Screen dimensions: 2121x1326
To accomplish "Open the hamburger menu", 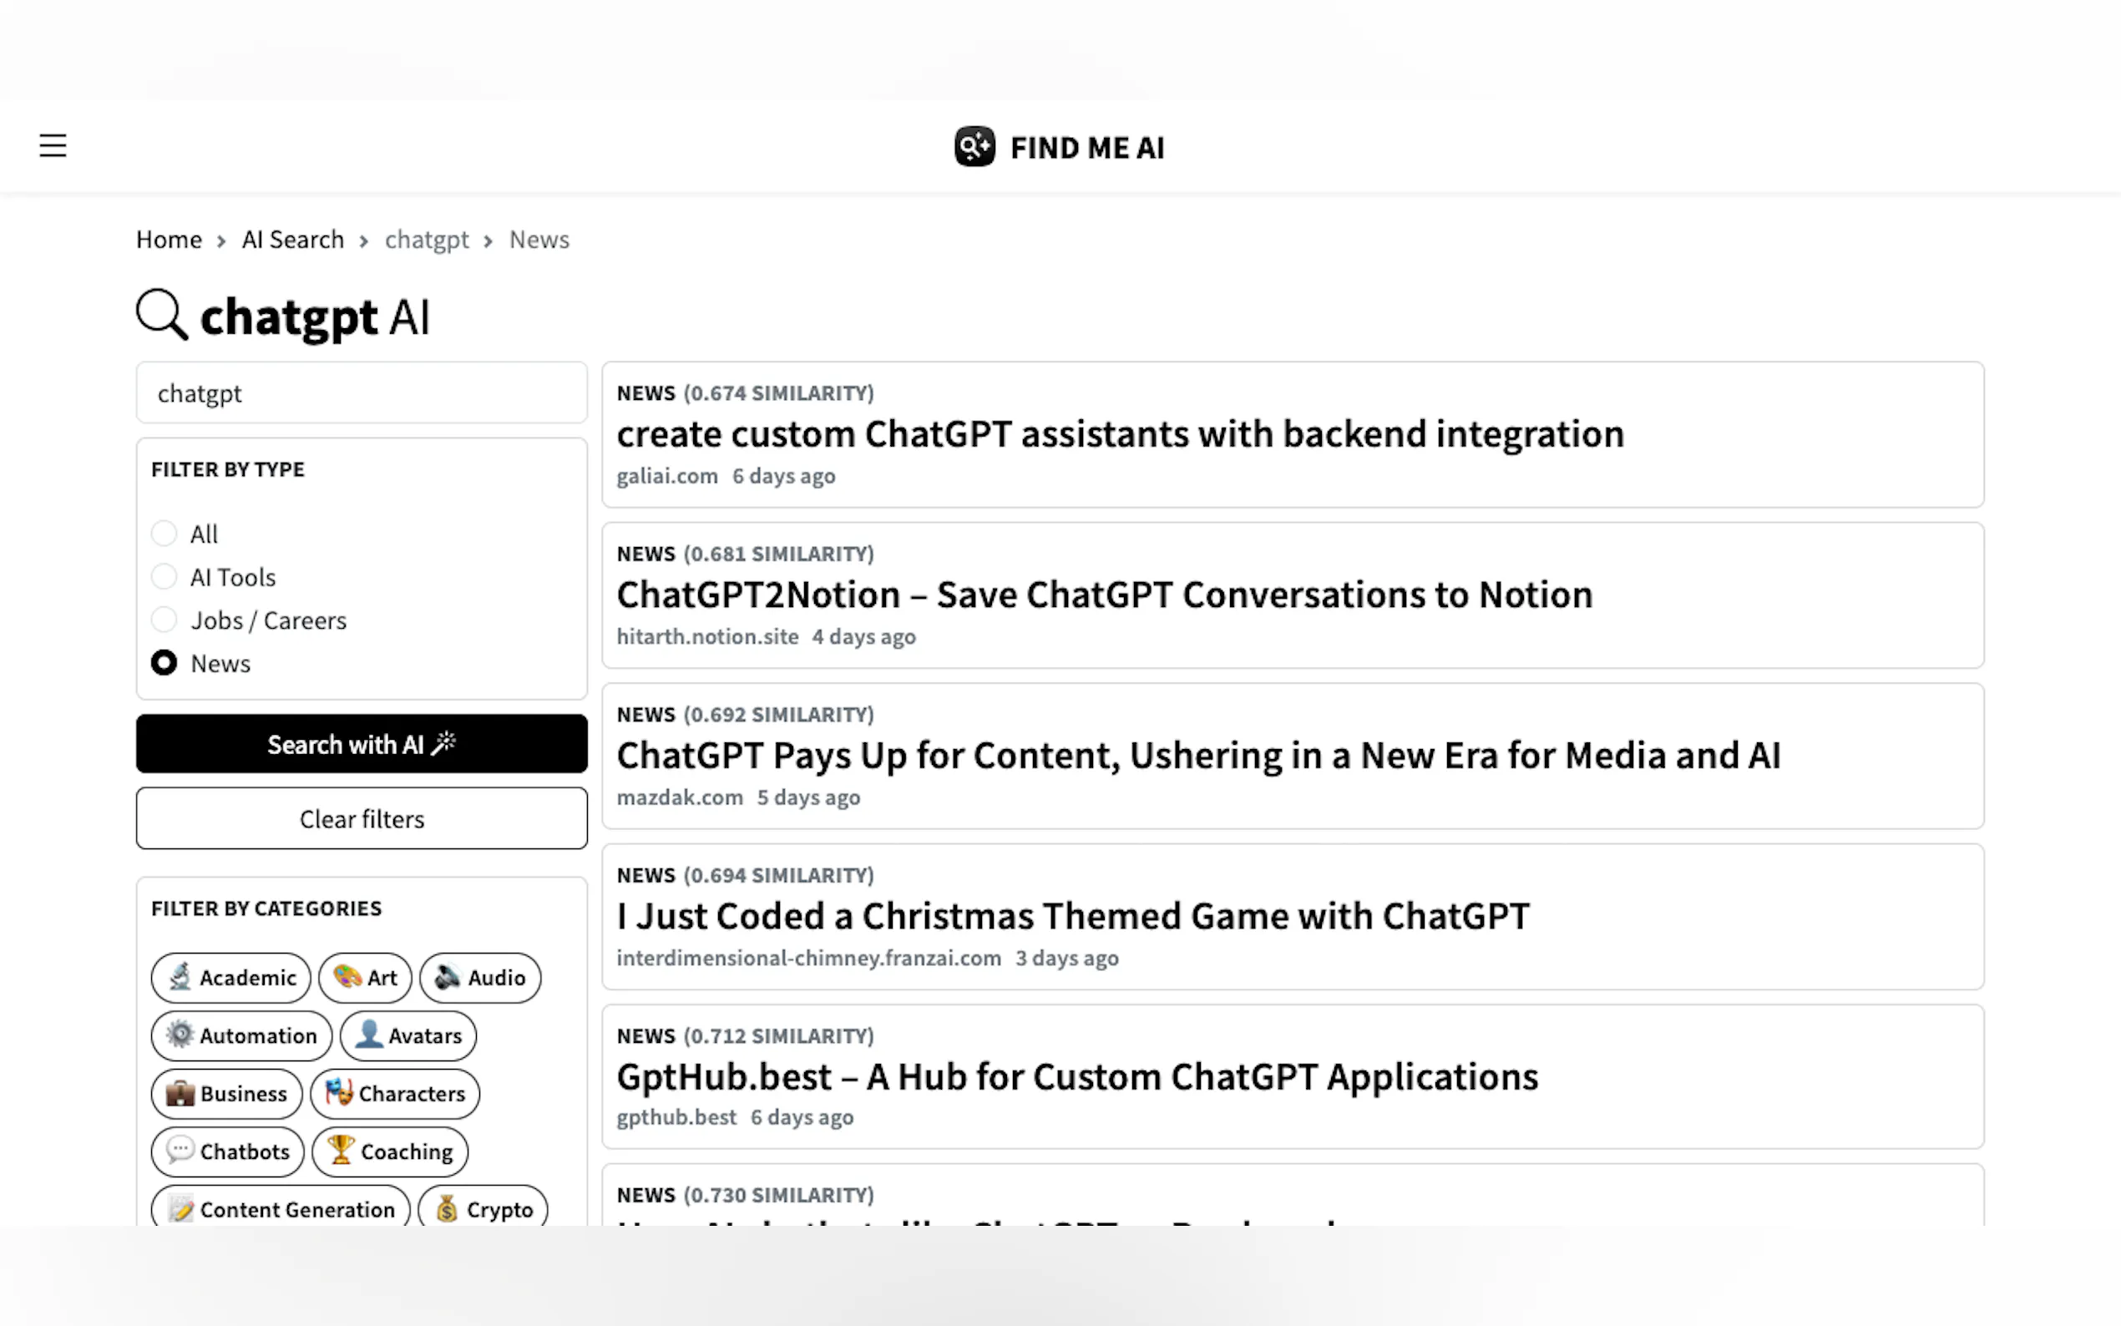I will [53, 145].
